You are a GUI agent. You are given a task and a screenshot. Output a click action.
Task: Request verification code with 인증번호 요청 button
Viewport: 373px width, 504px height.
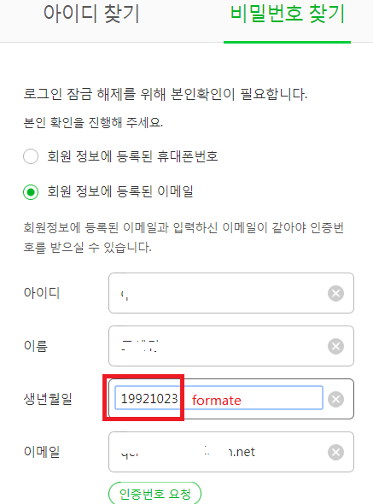tap(154, 493)
